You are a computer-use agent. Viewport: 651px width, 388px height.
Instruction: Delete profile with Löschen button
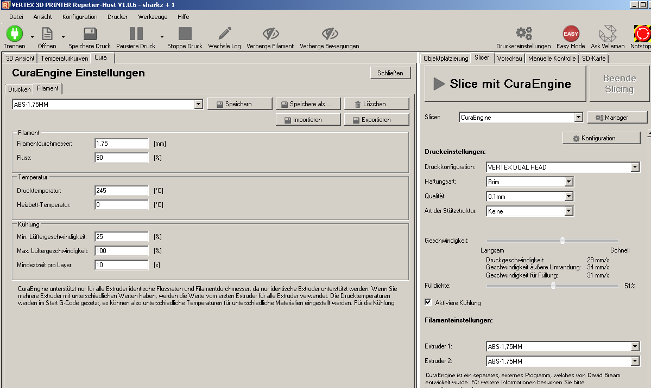377,104
